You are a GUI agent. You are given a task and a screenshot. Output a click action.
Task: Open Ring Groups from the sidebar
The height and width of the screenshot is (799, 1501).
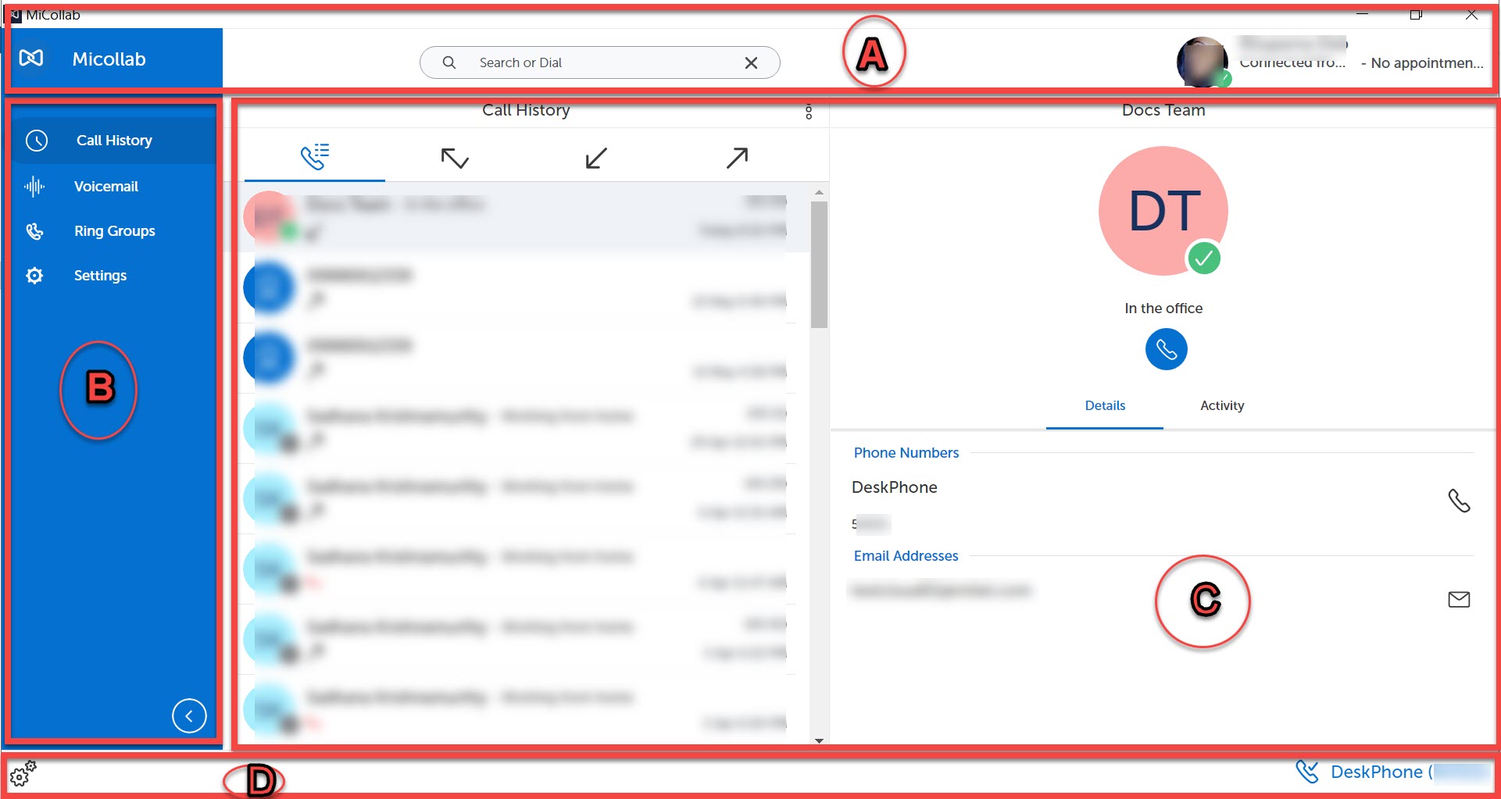(114, 231)
